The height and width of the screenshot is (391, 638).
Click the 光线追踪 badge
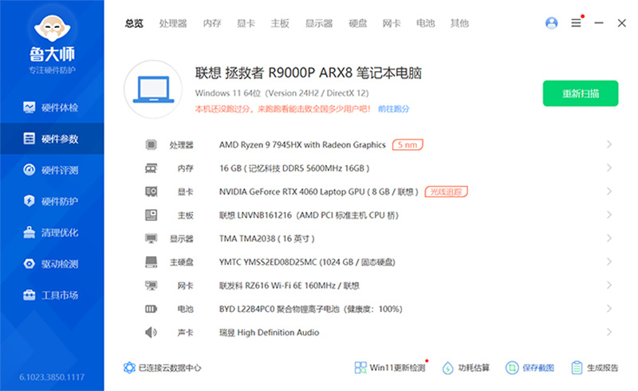click(x=446, y=192)
